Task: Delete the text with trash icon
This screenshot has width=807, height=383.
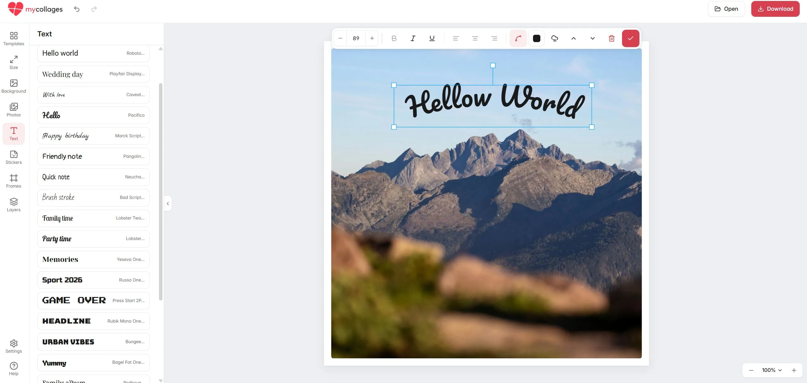Action: pyautogui.click(x=612, y=38)
